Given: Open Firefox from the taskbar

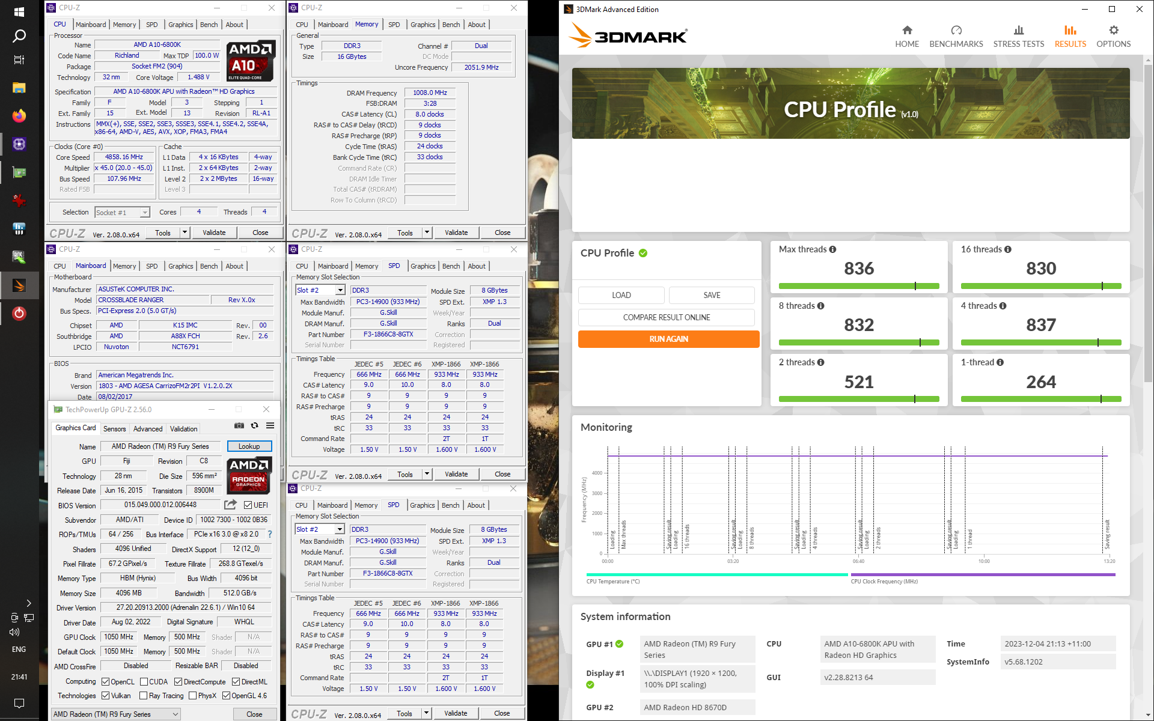Looking at the screenshot, I should click(19, 115).
